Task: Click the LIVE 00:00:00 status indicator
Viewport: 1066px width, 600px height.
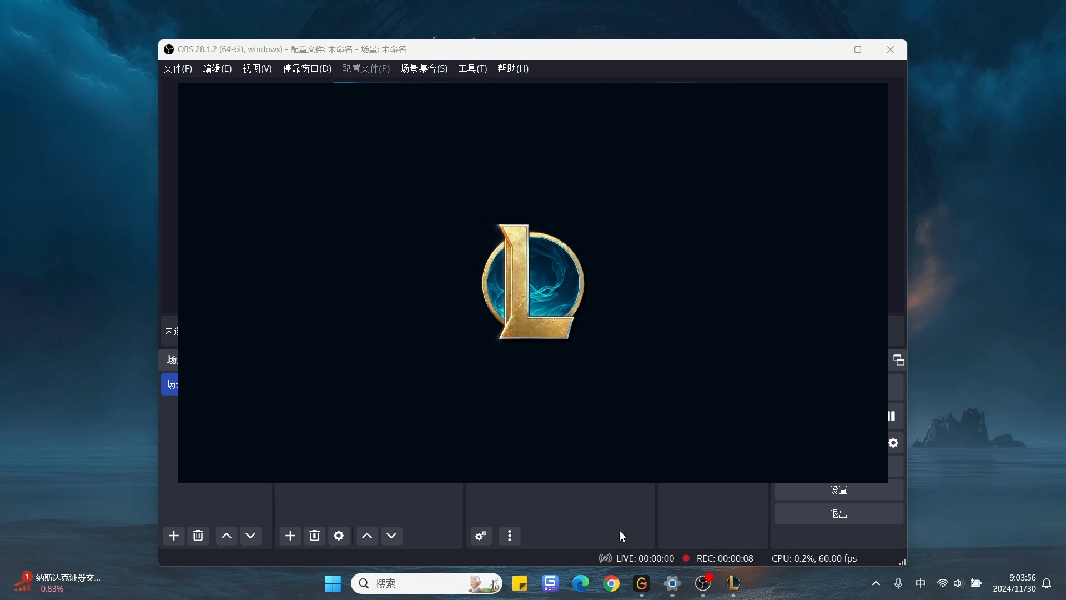Action: [x=636, y=558]
